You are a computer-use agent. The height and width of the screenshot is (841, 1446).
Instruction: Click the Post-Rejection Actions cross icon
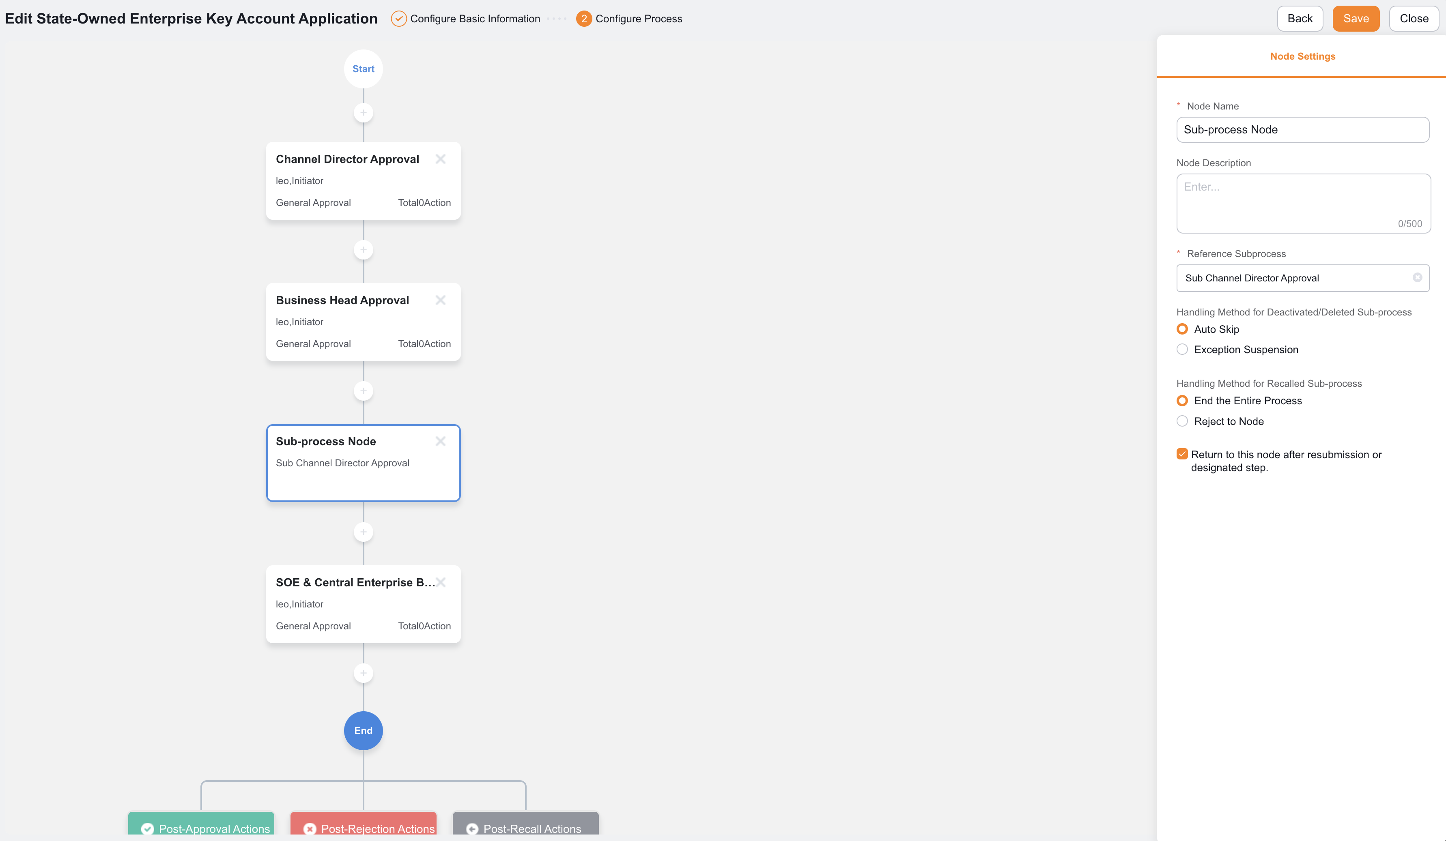tap(310, 828)
